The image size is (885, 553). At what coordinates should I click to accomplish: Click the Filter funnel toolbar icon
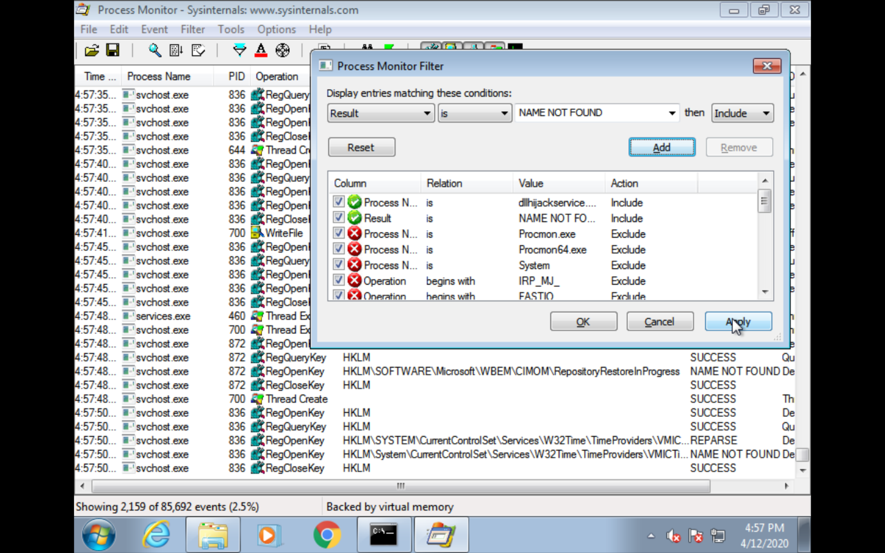click(240, 50)
